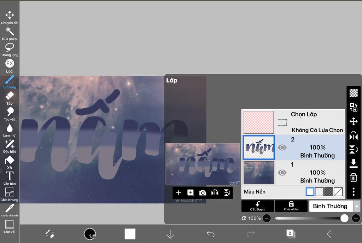Open the FX Lọc filter tool
The height and width of the screenshot is (243, 362).
[x=10, y=66]
